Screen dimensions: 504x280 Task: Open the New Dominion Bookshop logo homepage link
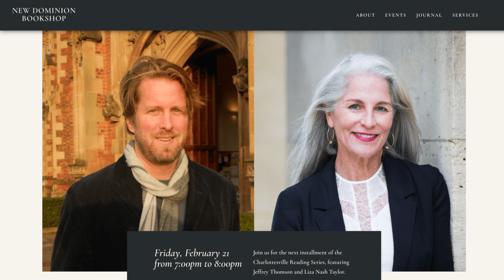(44, 14)
